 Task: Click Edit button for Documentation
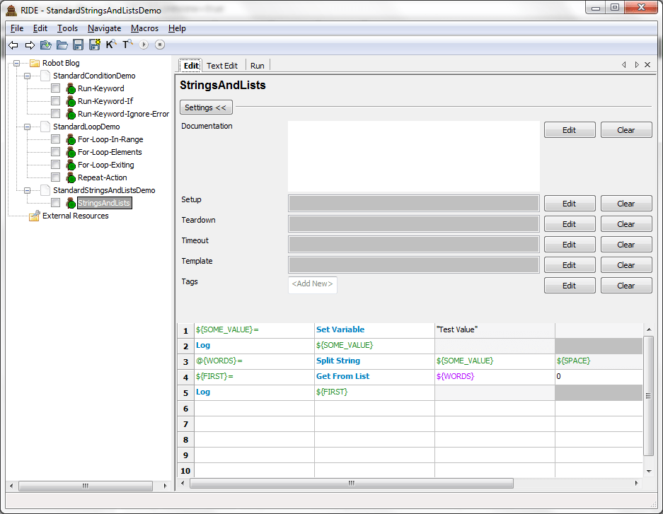570,130
